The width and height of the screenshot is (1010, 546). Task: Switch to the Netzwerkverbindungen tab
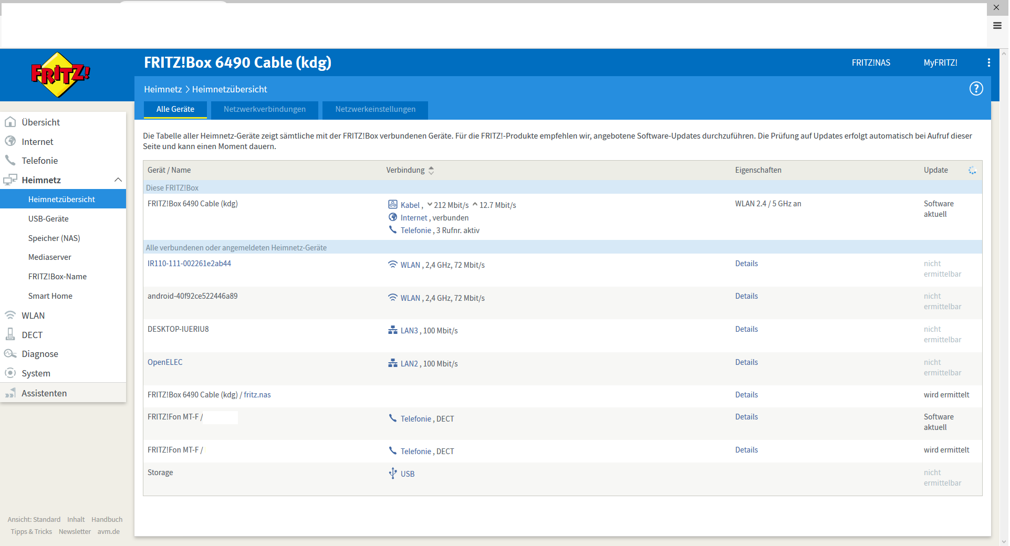pos(264,109)
